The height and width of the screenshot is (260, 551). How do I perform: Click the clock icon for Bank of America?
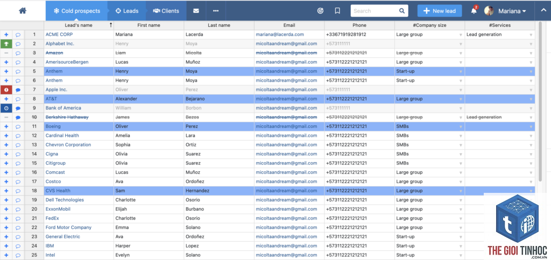(x=6, y=108)
